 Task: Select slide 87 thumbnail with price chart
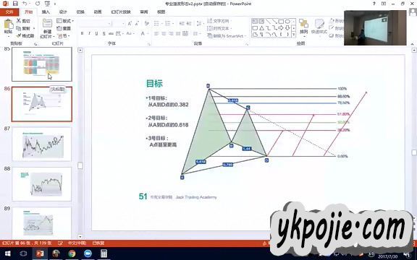(42, 144)
